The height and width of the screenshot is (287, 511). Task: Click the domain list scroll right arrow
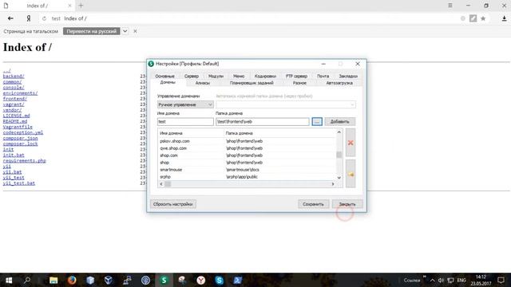(x=333, y=184)
